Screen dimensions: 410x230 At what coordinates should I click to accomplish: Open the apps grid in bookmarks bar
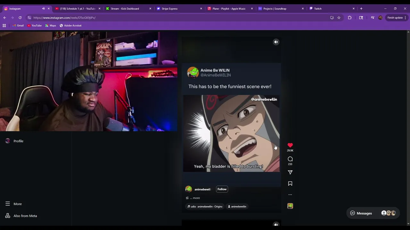[x=4, y=26]
